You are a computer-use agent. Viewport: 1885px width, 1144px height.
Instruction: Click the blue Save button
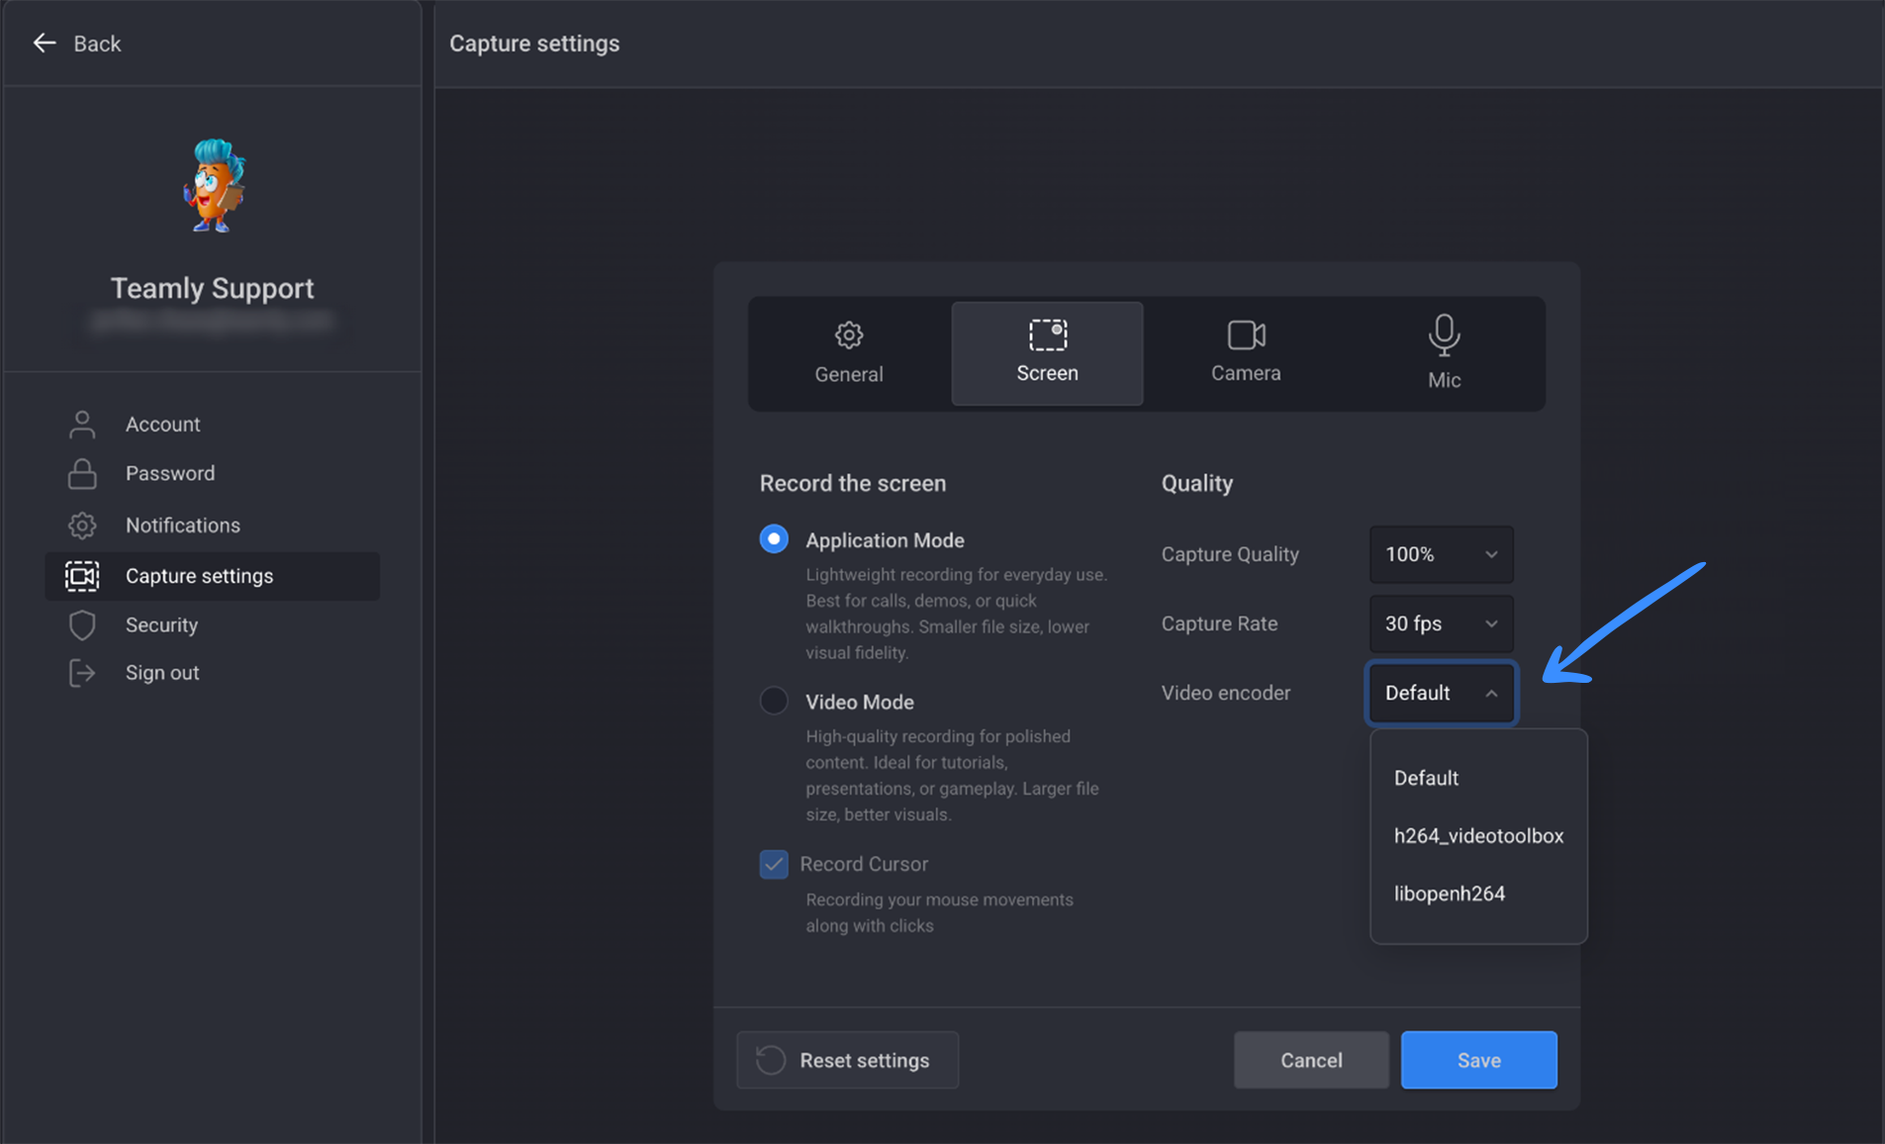1478,1060
